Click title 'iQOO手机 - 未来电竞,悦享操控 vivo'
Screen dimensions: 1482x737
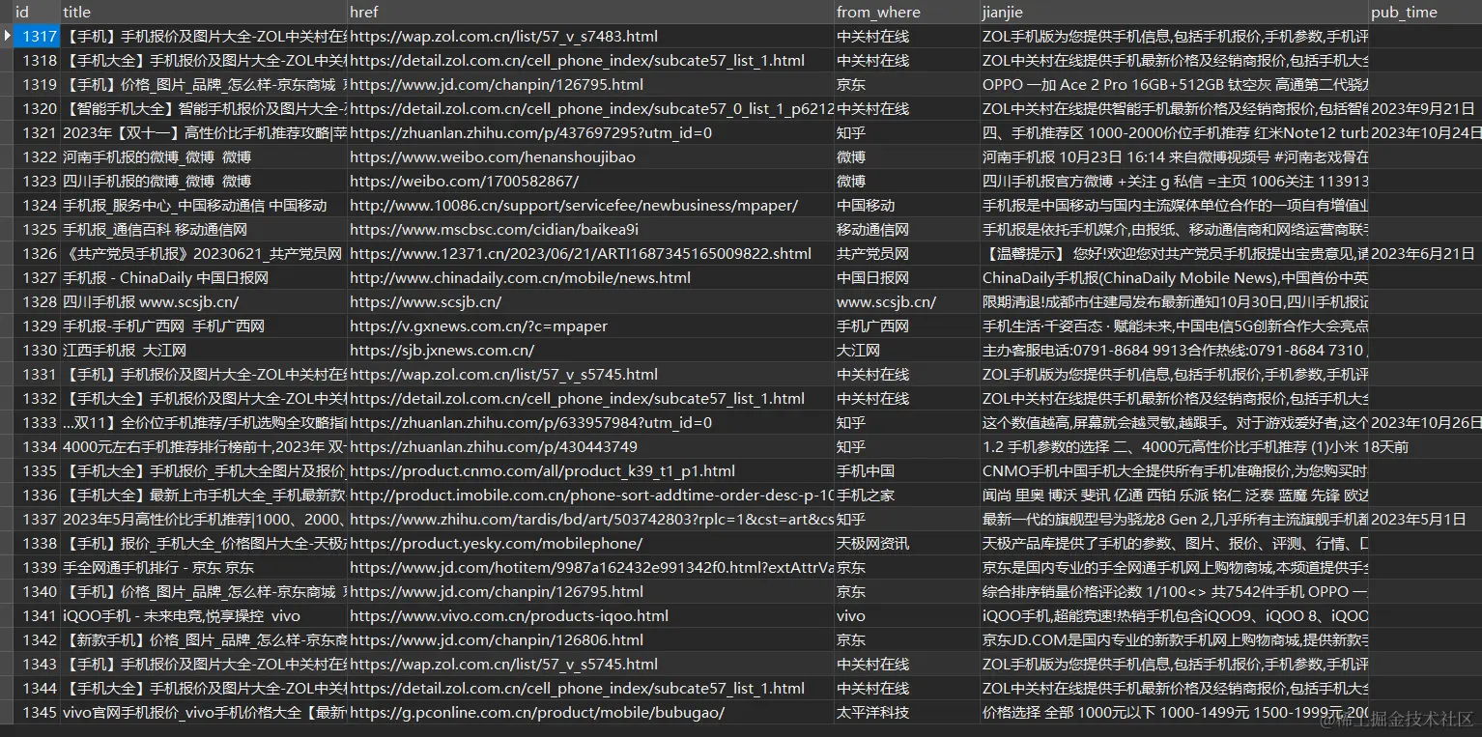(182, 616)
